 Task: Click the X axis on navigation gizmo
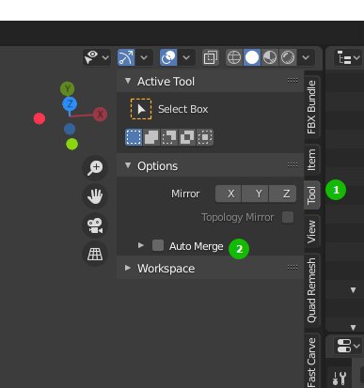tap(100, 115)
